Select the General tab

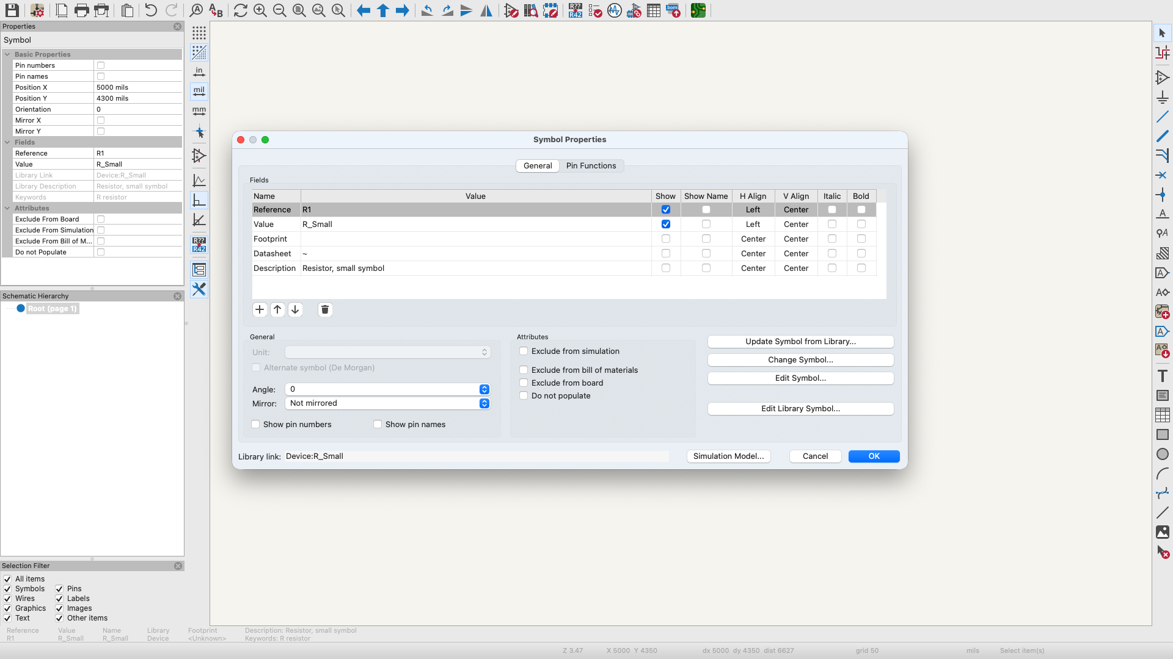[538, 165]
